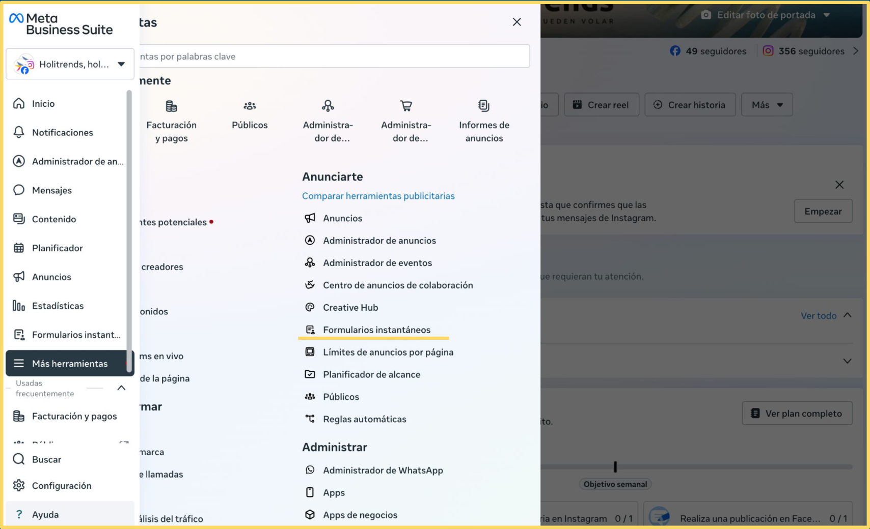Click the bar chart Estadísticas icon
Viewport: 870px width, 529px height.
click(x=19, y=306)
